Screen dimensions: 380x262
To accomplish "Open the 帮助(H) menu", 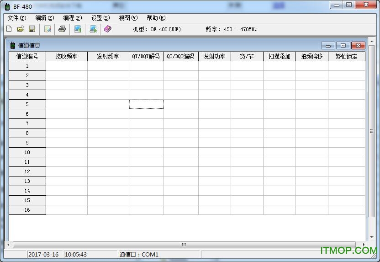I will (x=156, y=18).
